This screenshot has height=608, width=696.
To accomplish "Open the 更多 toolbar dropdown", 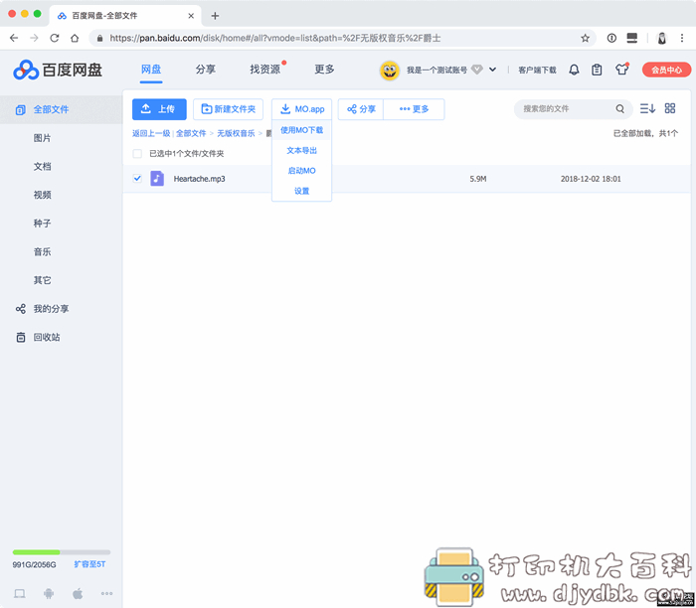I will pyautogui.click(x=414, y=109).
